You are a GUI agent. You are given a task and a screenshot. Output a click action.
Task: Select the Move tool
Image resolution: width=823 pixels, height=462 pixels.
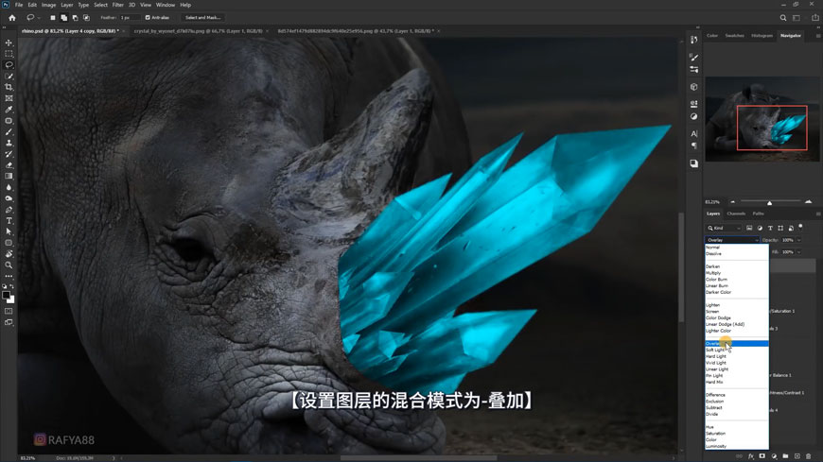[x=9, y=43]
